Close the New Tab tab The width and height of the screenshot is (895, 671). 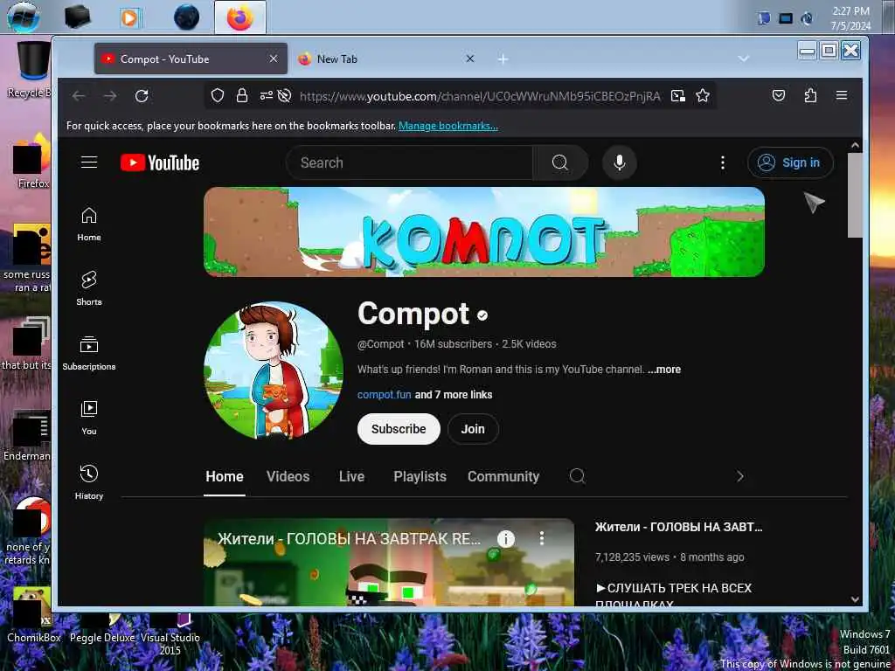point(469,59)
